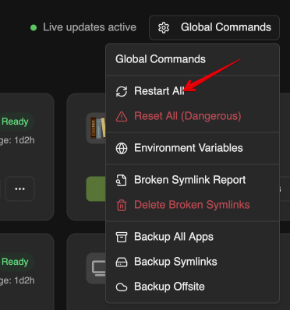Click the green button on the Calibre card

tap(96, 188)
